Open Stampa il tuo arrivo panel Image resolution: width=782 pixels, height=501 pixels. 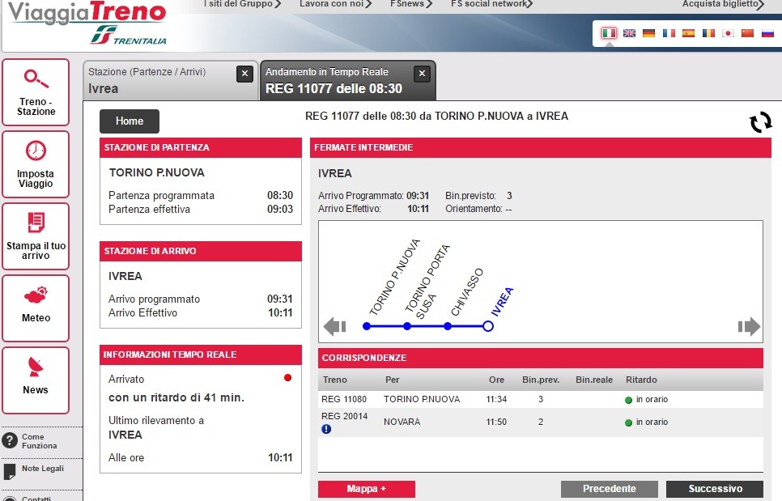[36, 236]
